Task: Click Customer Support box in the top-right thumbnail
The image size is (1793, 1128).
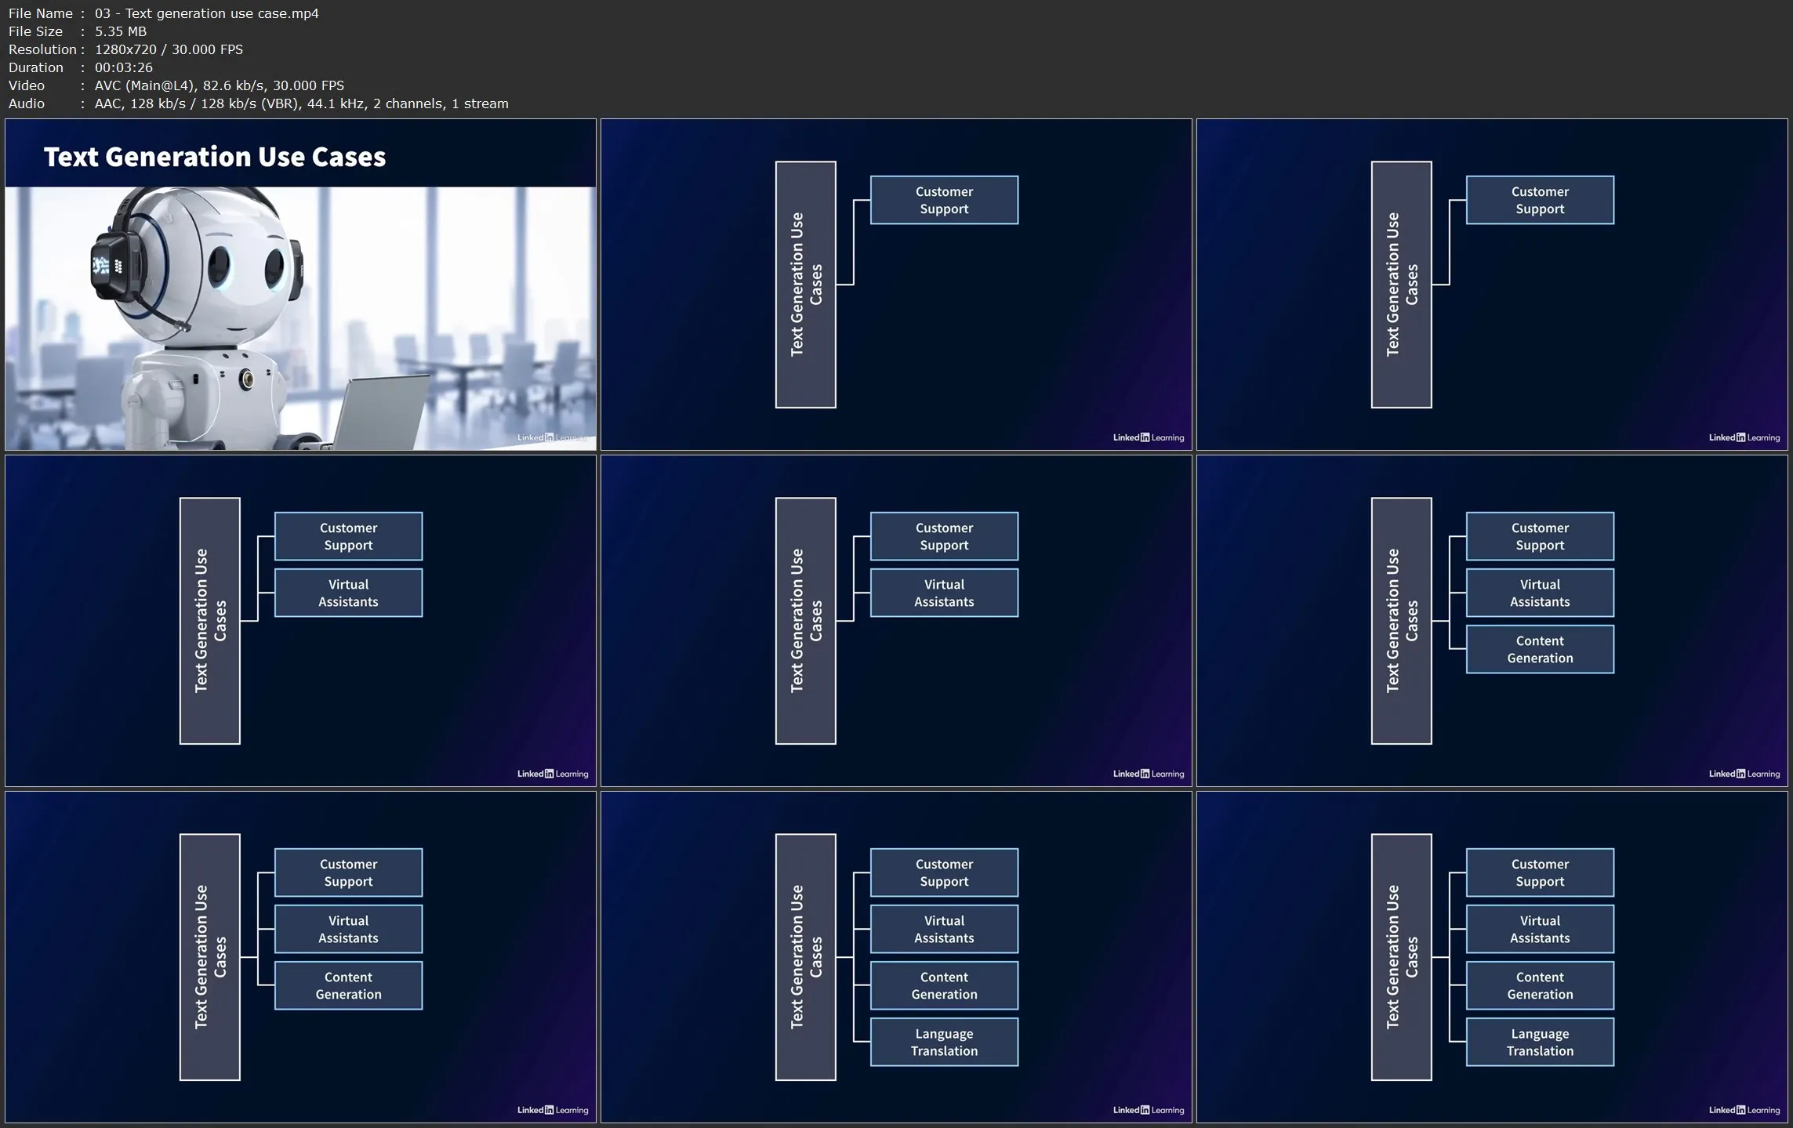Action: [1539, 200]
